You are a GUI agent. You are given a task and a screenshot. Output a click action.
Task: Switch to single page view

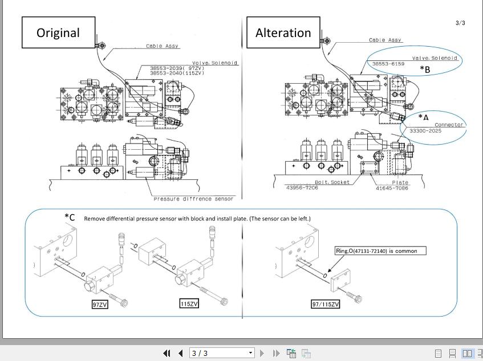pos(438,353)
